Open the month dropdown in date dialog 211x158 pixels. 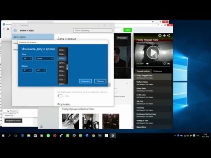pos(45,58)
